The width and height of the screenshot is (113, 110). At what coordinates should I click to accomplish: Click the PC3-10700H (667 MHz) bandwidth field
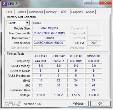pos(49,33)
